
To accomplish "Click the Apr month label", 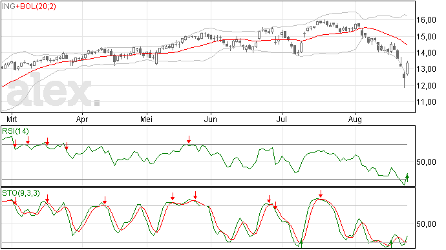I will click(82, 119).
